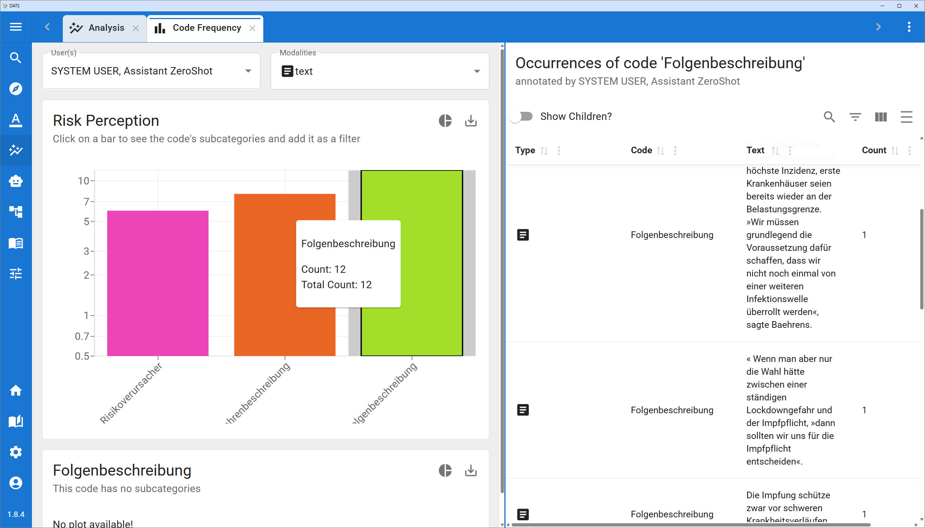Image resolution: width=925 pixels, height=528 pixels.
Task: Click the pink Risikoverursacher bar
Action: [158, 283]
